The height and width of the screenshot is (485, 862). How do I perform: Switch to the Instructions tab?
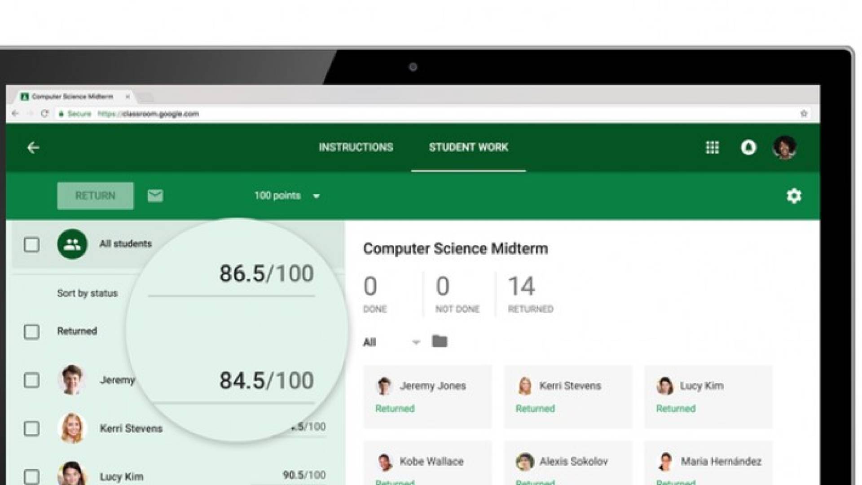point(356,147)
